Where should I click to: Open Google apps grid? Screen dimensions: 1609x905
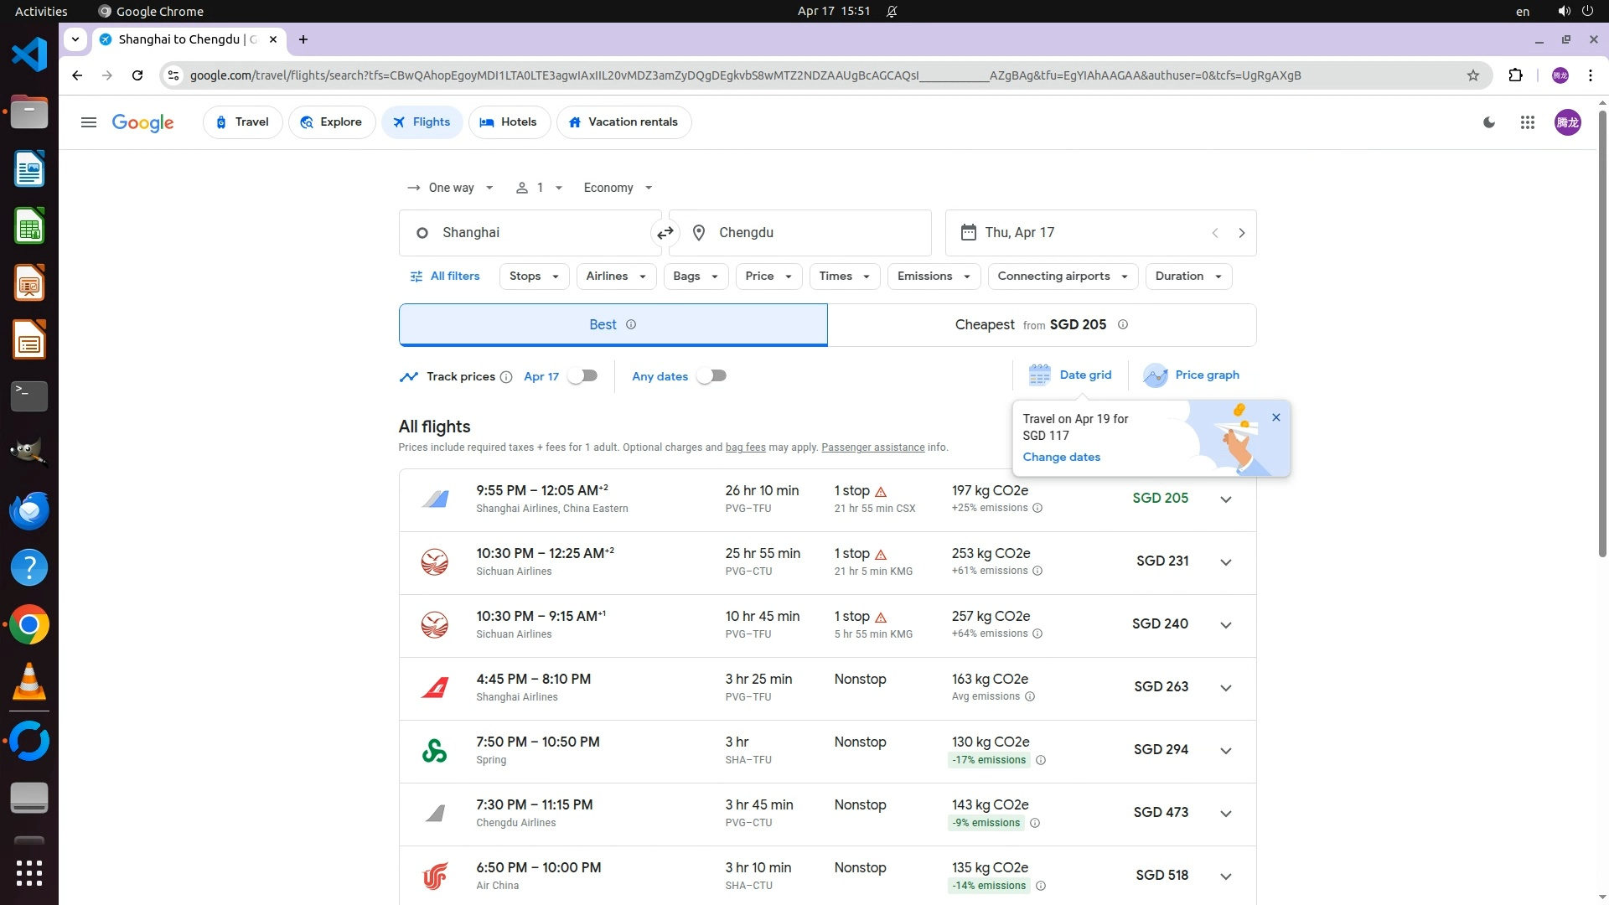tap(1527, 122)
